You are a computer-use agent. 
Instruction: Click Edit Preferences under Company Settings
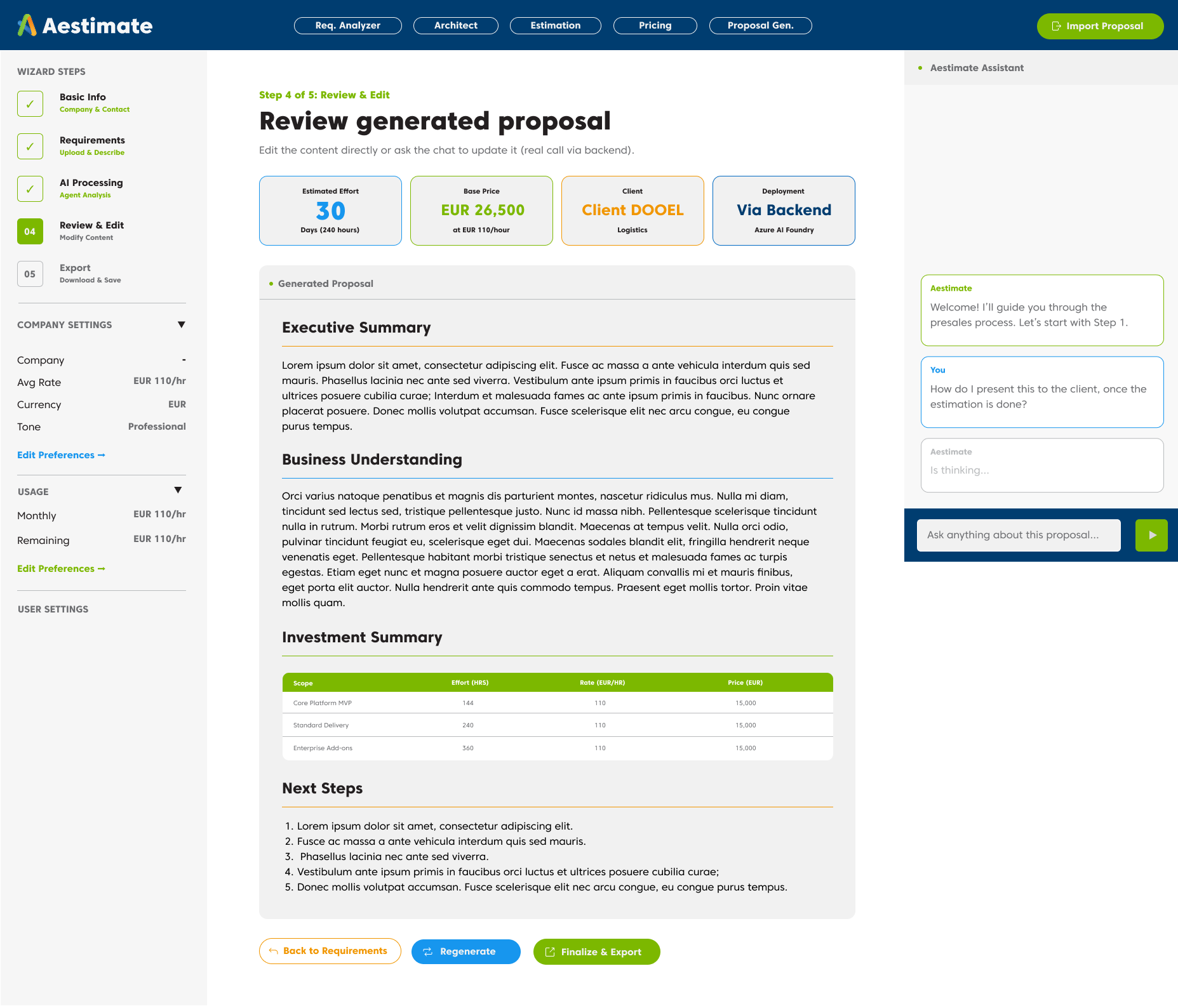coord(61,455)
